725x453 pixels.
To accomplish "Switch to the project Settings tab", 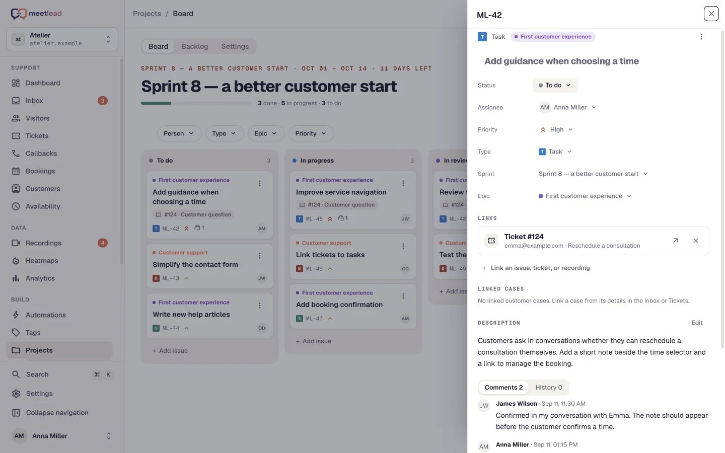I will tap(235, 46).
